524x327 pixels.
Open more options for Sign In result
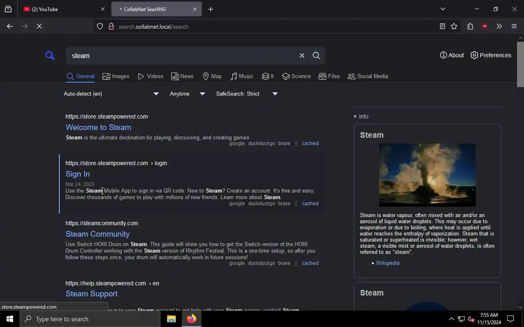click(296, 204)
